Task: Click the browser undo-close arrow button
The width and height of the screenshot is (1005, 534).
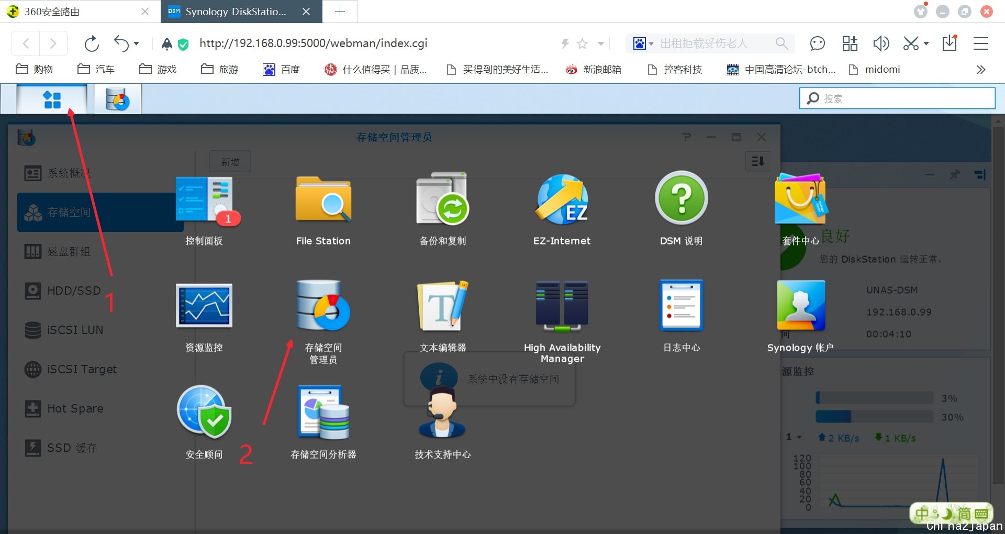Action: [121, 43]
